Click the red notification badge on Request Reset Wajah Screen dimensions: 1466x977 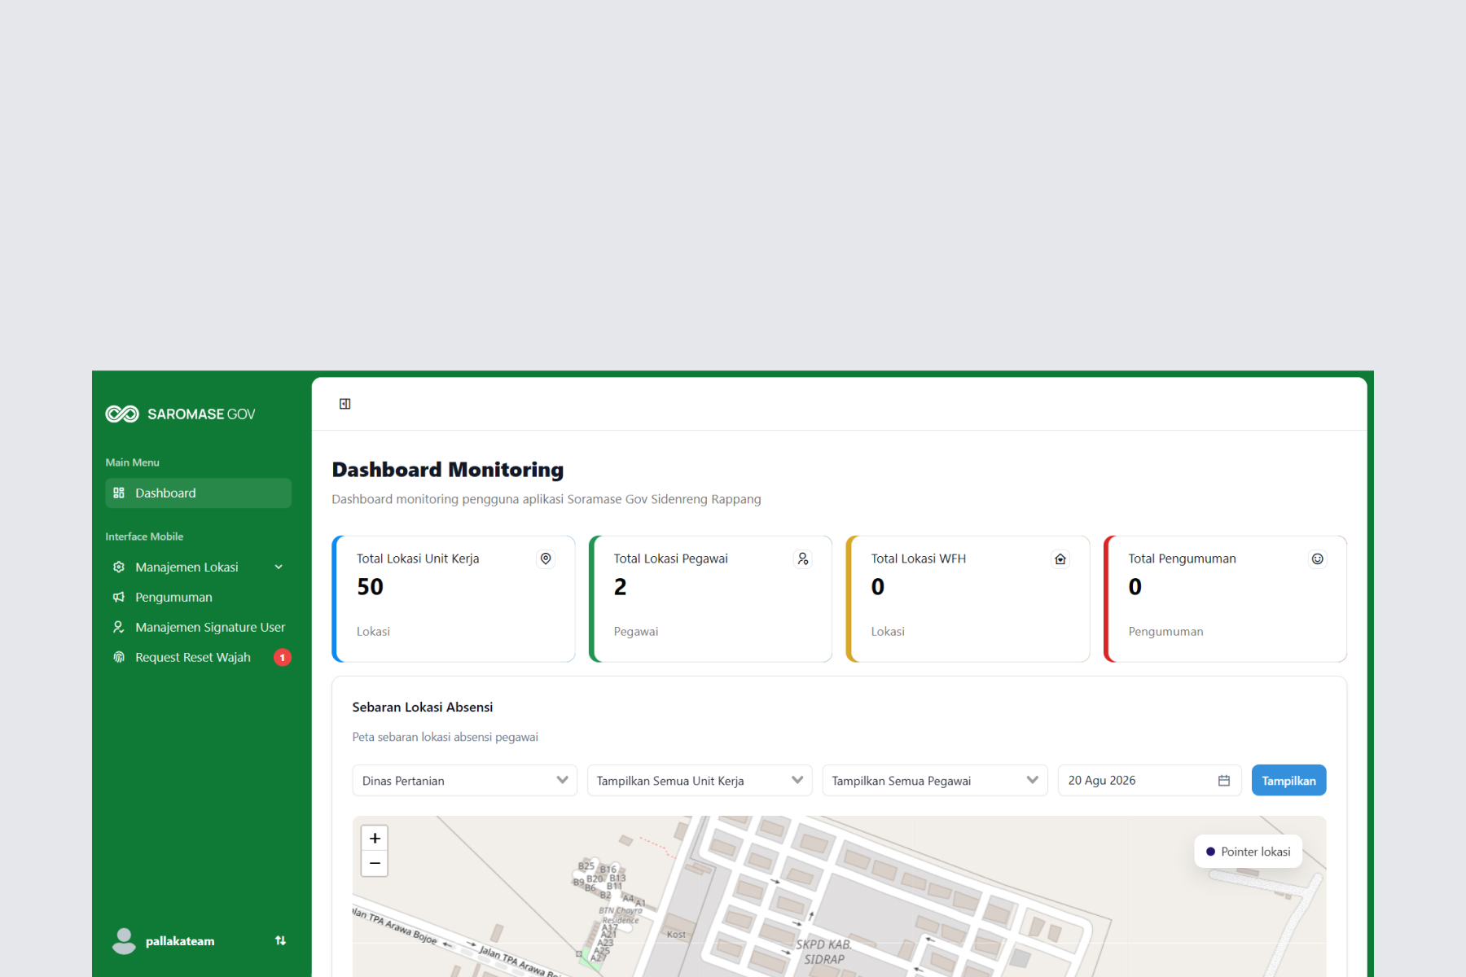(x=283, y=657)
